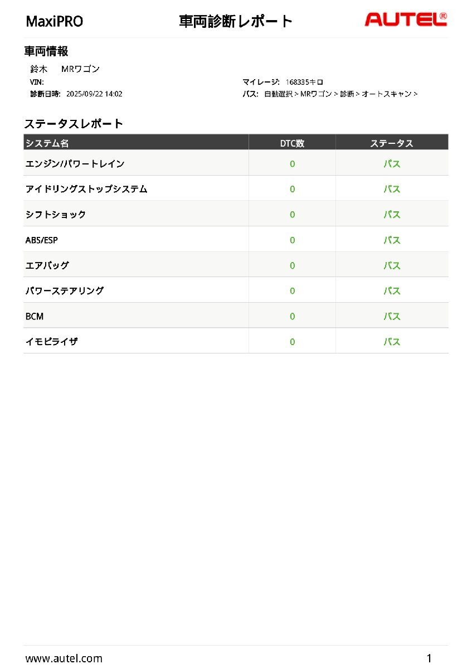Select the エンジン/パワートレイン system name

click(x=75, y=164)
